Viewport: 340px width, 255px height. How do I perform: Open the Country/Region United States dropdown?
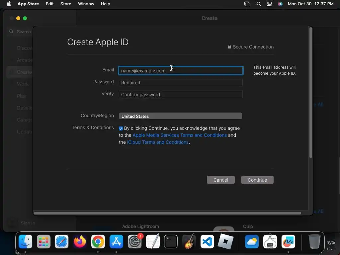coord(180,116)
